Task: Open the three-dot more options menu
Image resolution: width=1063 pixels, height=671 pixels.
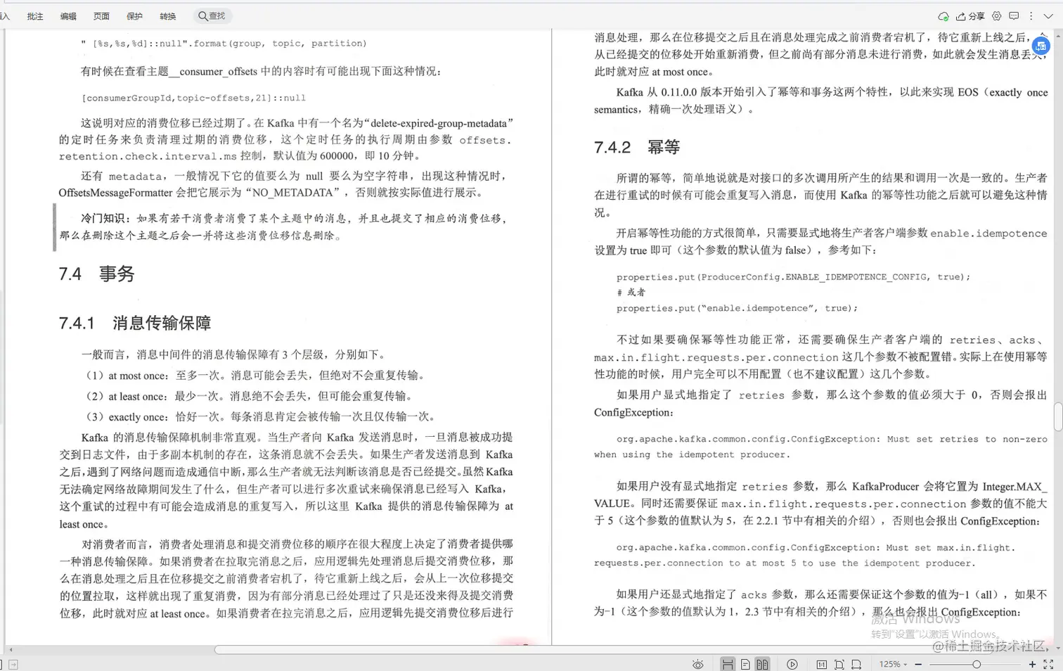Action: pyautogui.click(x=1031, y=15)
